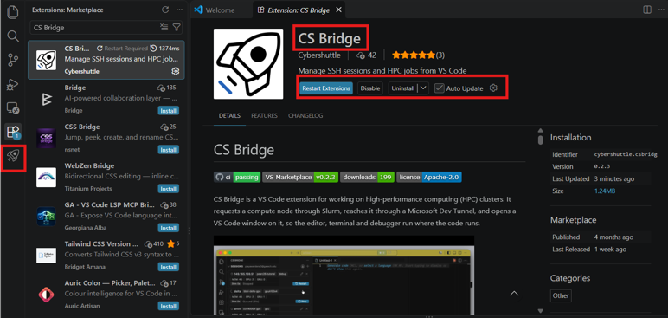Open editor more actions ellipsis
The height and width of the screenshot is (318, 668).
click(x=661, y=10)
